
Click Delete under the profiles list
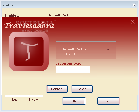[34, 100]
